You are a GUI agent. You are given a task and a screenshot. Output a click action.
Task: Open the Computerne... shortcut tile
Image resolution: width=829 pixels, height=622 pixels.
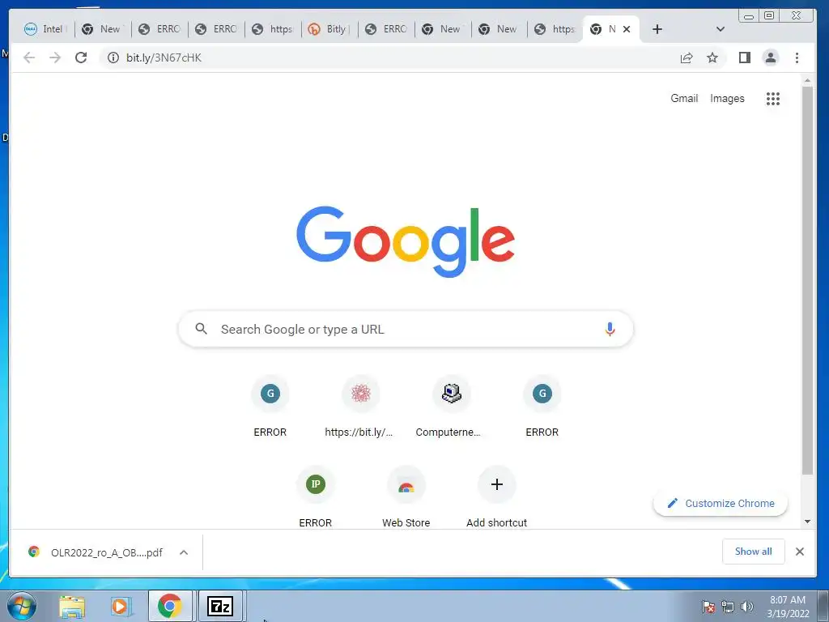coord(451,407)
